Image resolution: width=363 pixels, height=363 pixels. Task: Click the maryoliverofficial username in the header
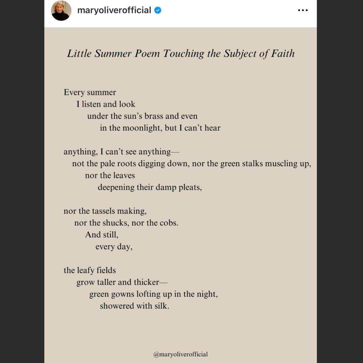click(114, 10)
